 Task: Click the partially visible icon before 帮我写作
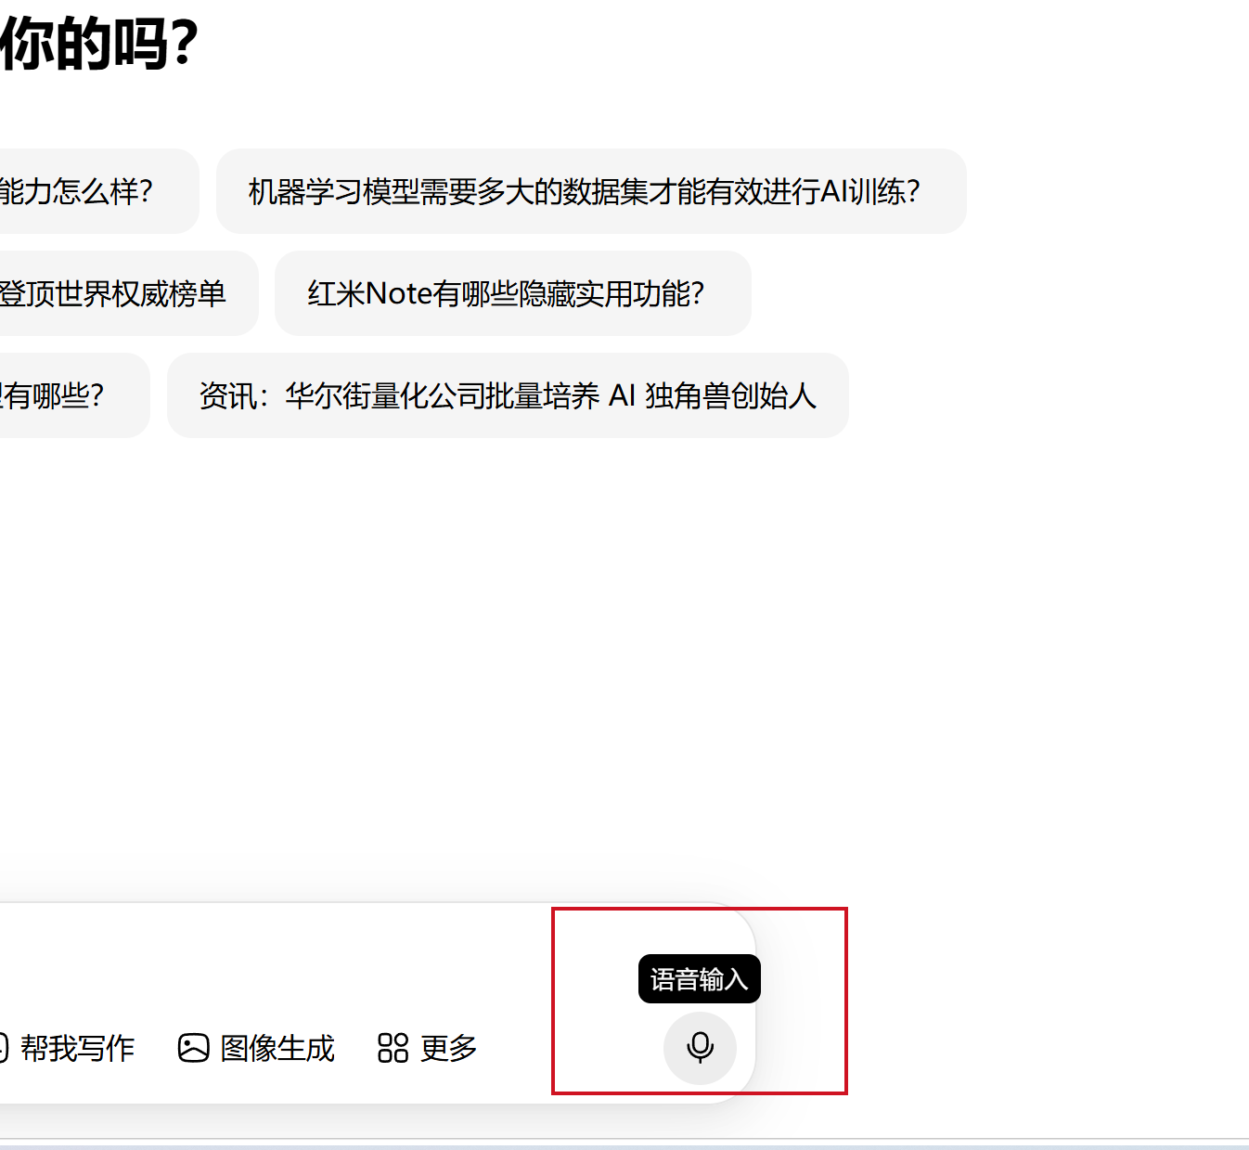(x=3, y=1048)
